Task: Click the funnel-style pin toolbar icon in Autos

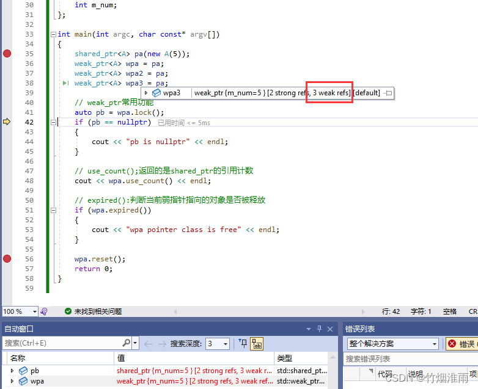Action: [x=243, y=343]
